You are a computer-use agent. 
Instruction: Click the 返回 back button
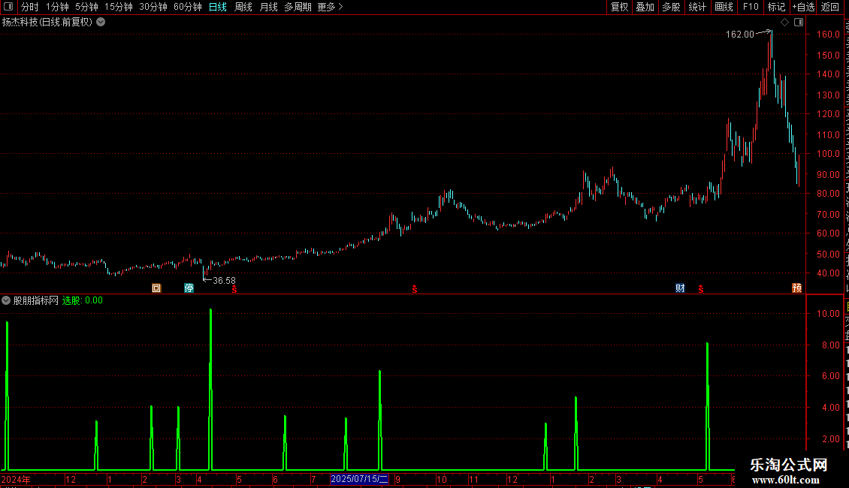tap(830, 7)
